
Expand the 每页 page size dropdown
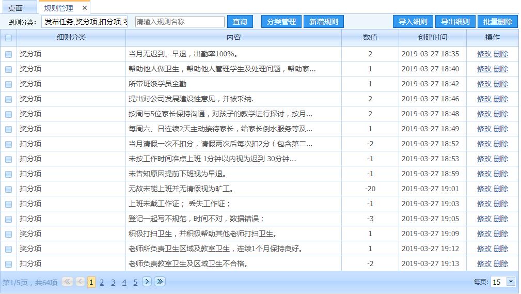point(511,282)
